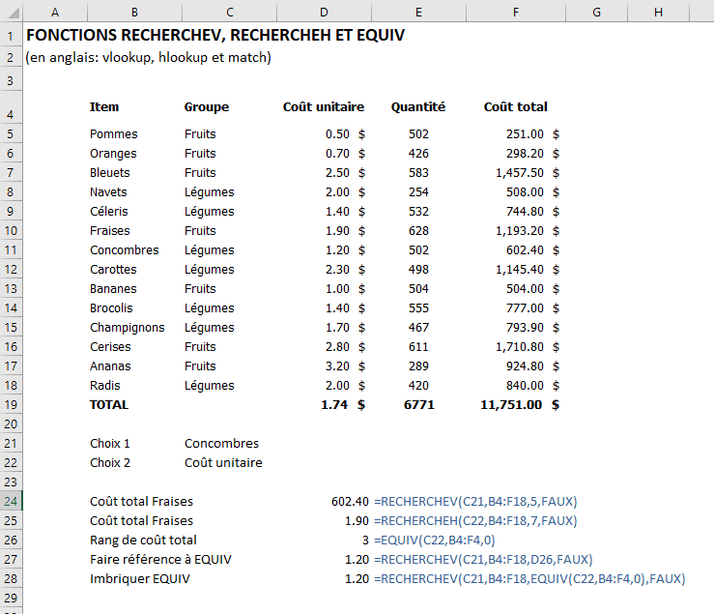Select the grand total 11,751.00 cell
Screen dimensions: 714x614
(x=511, y=405)
